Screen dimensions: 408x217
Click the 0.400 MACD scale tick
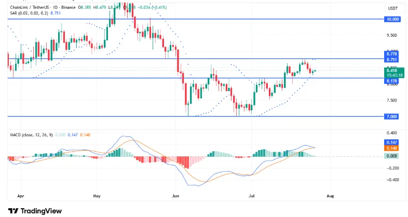pos(392,133)
